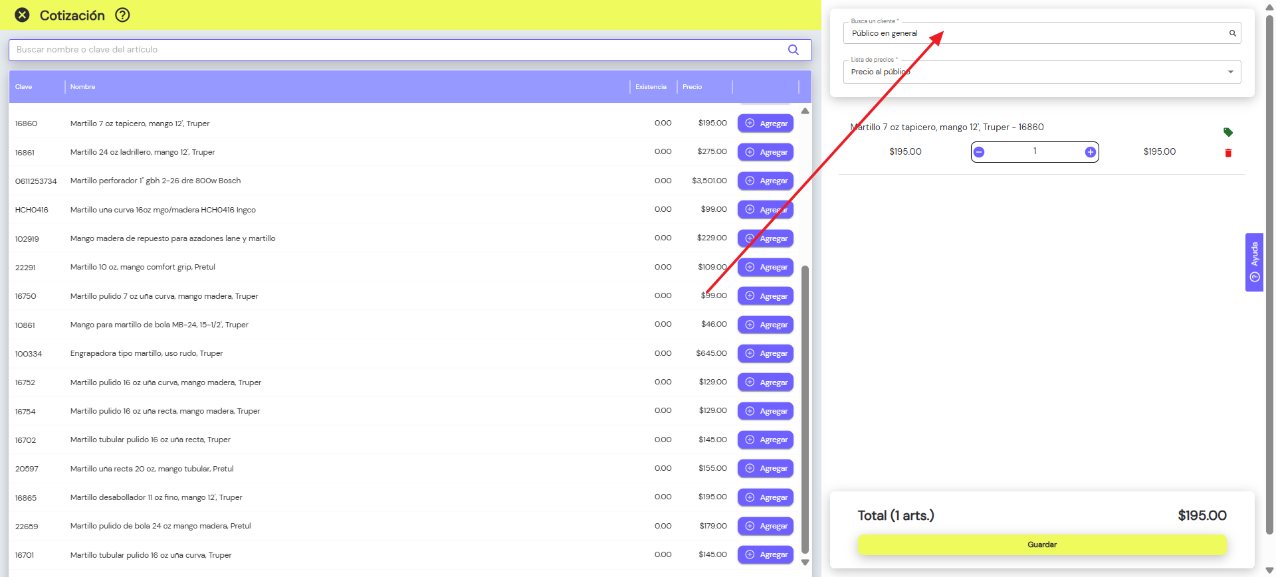Add Engrapadora tipo martillo via Agregar

(766, 353)
